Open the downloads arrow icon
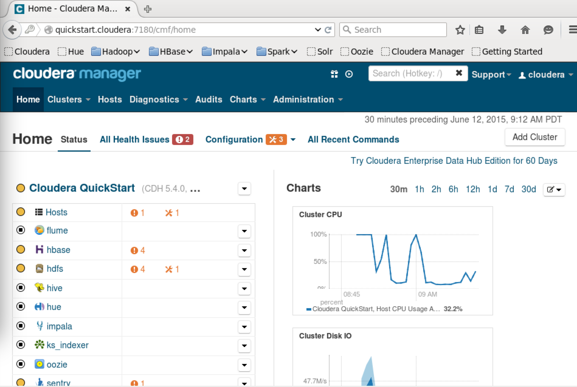 [502, 30]
